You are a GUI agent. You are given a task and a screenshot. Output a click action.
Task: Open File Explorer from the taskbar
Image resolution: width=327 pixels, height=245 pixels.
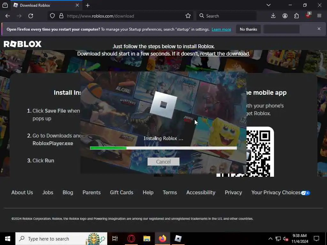point(147,239)
